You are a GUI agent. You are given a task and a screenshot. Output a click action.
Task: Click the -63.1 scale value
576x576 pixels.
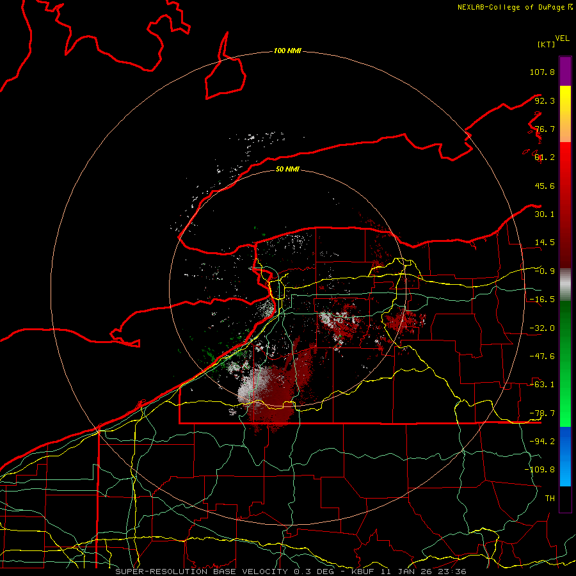(542, 385)
